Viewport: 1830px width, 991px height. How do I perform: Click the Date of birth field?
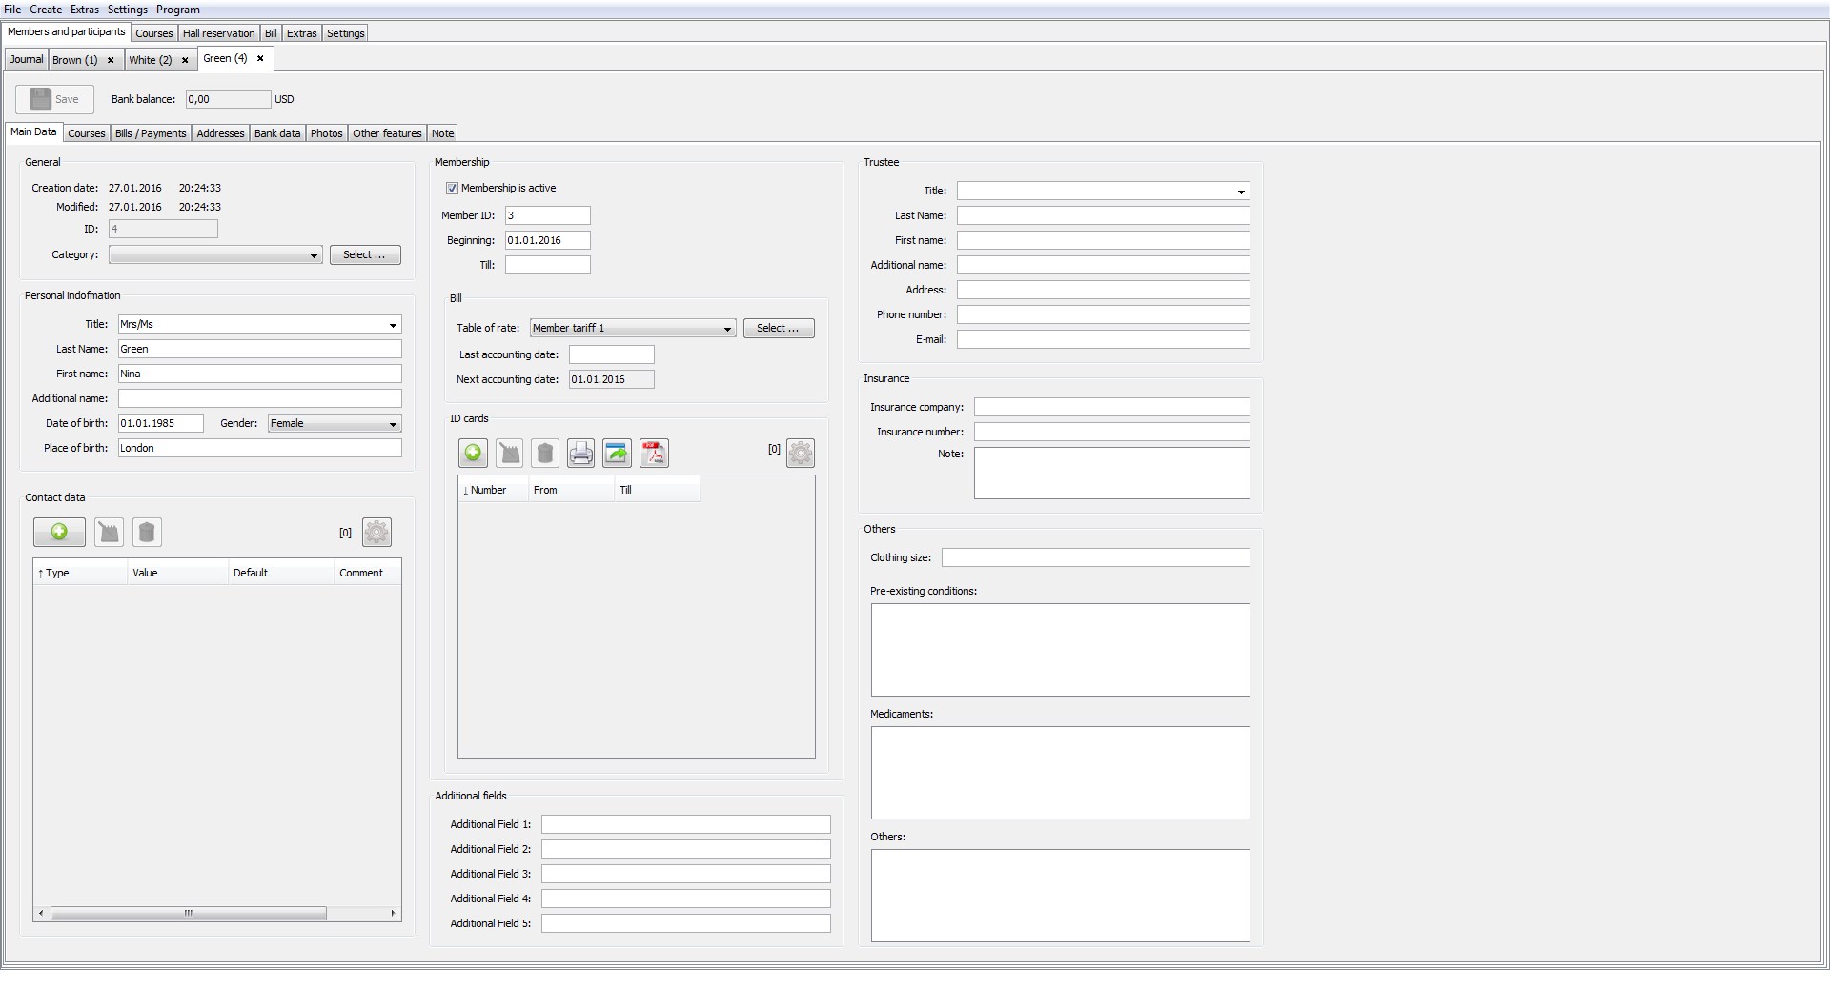pos(161,424)
